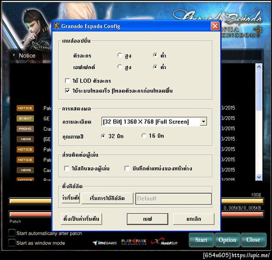Click the Notice header arrow in launcher

(x=14, y=55)
